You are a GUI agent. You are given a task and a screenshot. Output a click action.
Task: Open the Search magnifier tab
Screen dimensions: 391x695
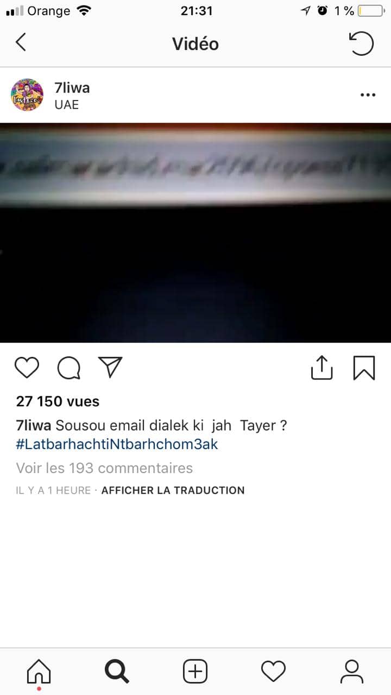(x=117, y=672)
